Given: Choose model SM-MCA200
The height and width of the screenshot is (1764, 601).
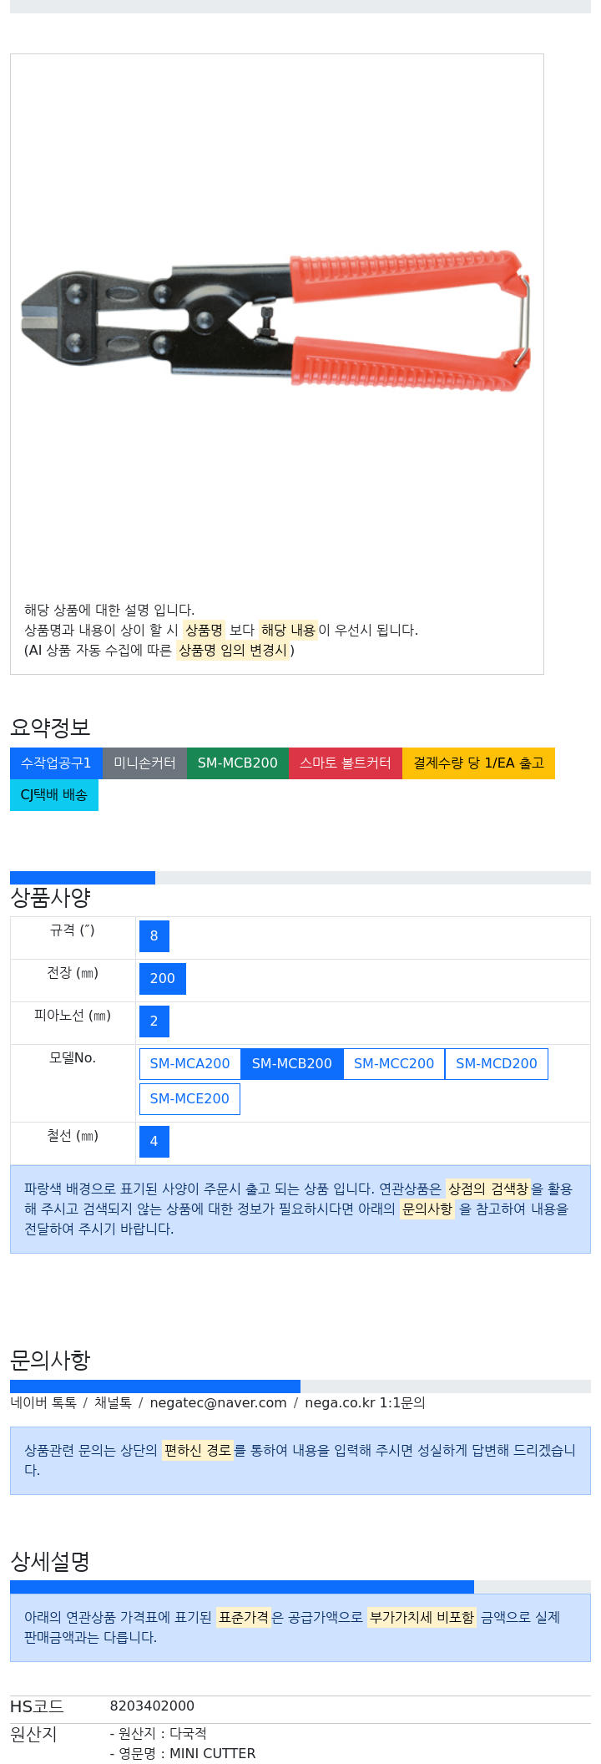Looking at the screenshot, I should (x=189, y=1064).
